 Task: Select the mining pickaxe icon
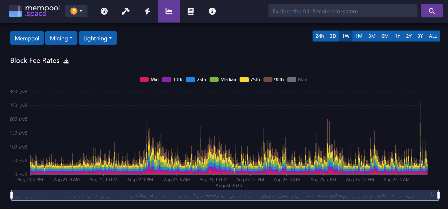pos(126,11)
